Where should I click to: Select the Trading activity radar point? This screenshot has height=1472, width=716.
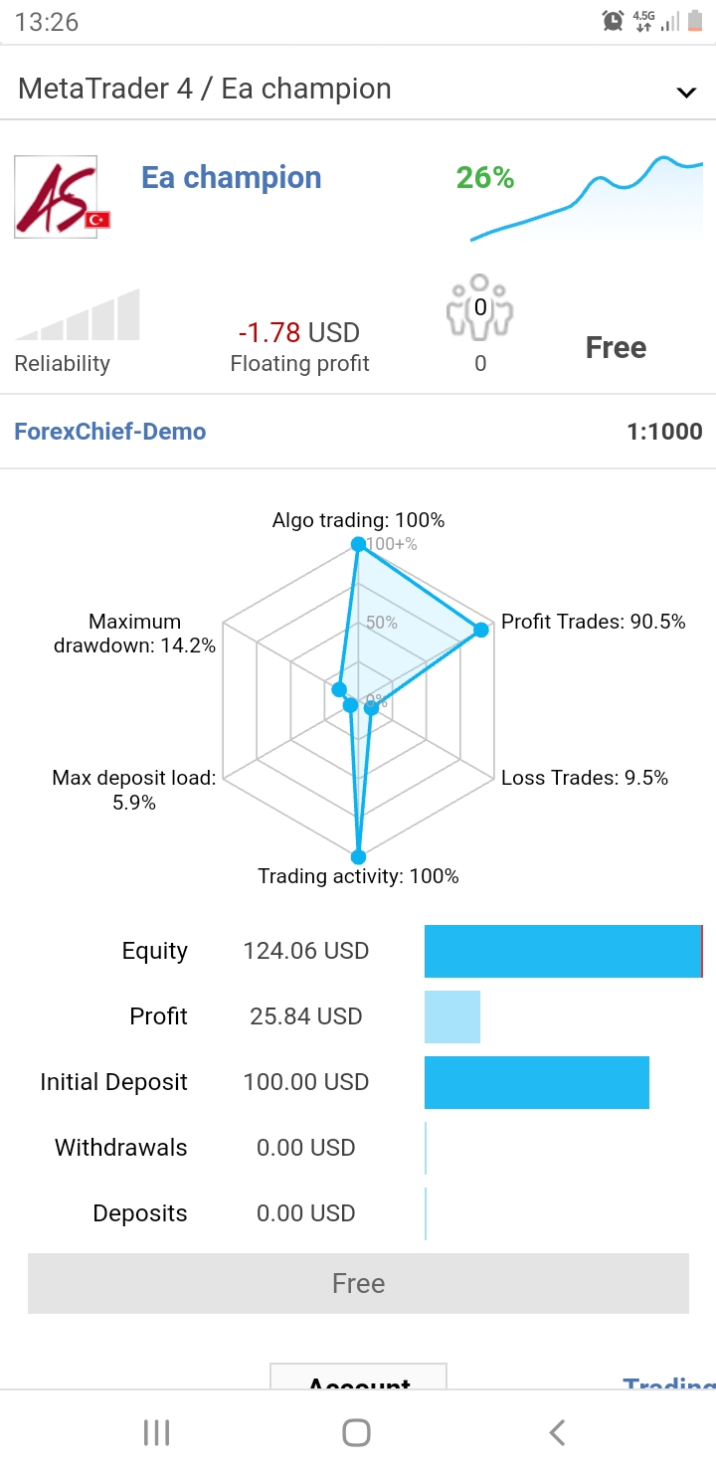(358, 856)
